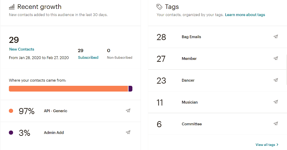Image resolution: width=287 pixels, height=150 pixels.
Task: Click the purple segment of the source bar
Action: pos(130,89)
